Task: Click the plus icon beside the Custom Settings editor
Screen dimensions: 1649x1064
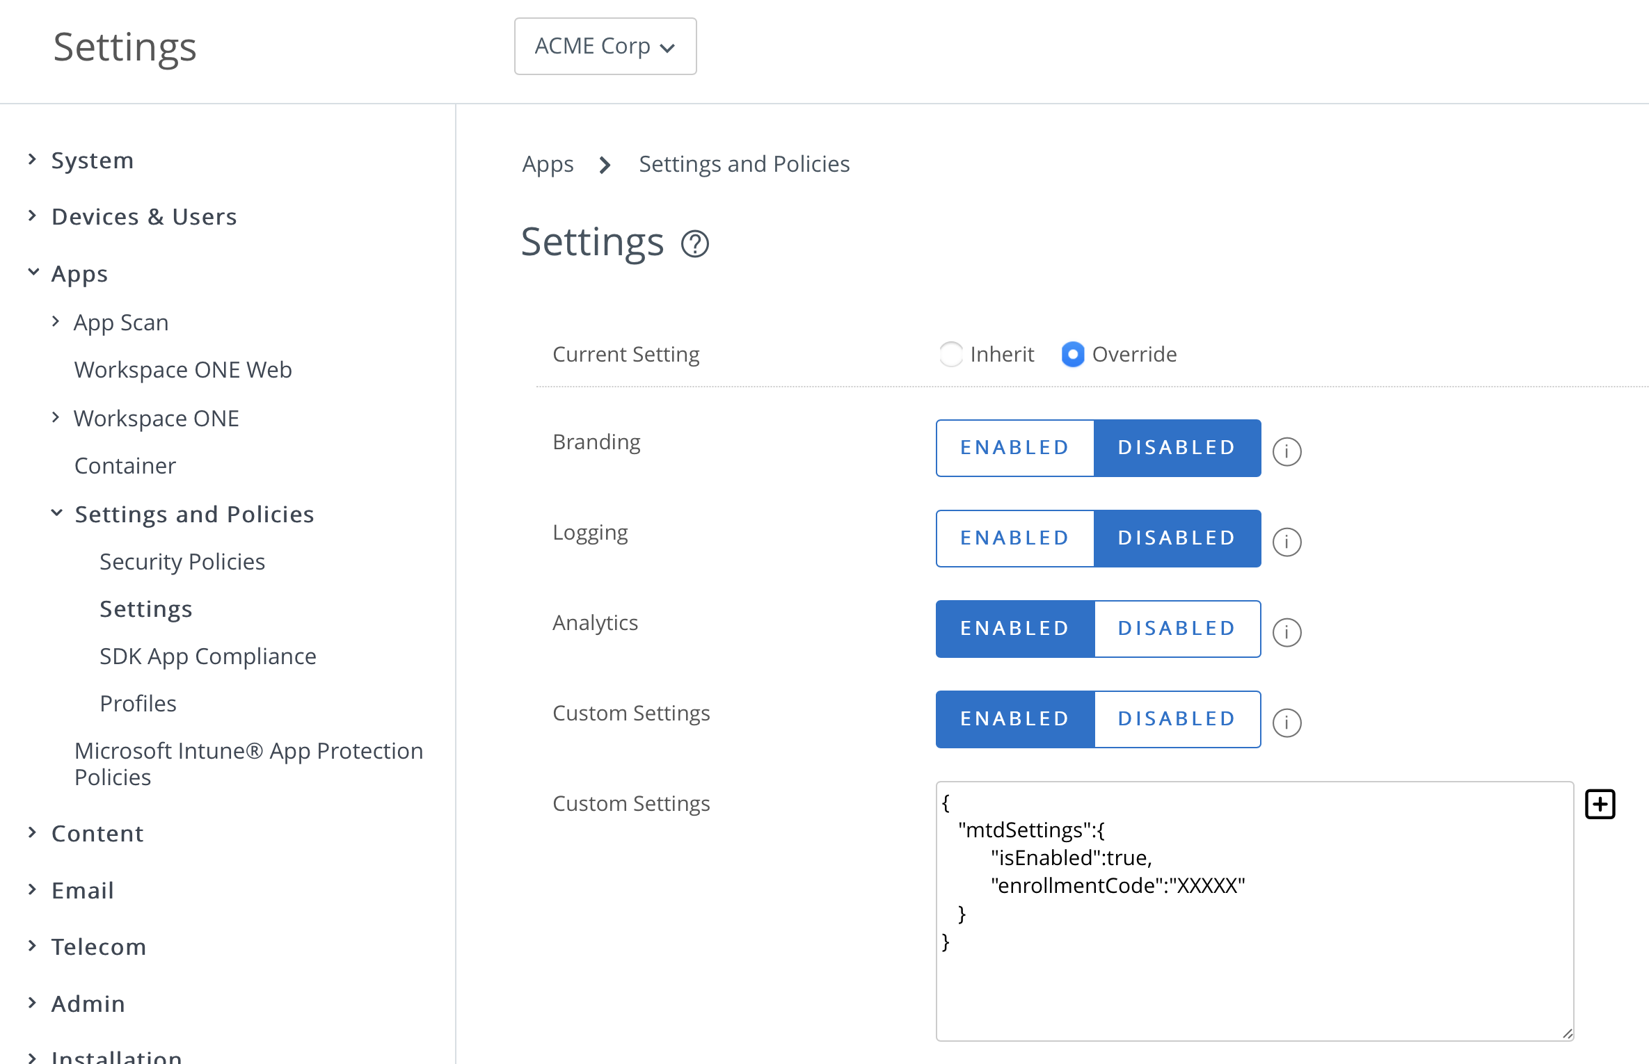Action: click(x=1600, y=804)
